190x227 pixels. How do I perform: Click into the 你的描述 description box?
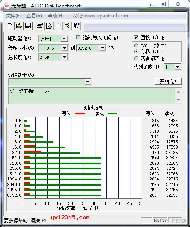[x=91, y=95]
